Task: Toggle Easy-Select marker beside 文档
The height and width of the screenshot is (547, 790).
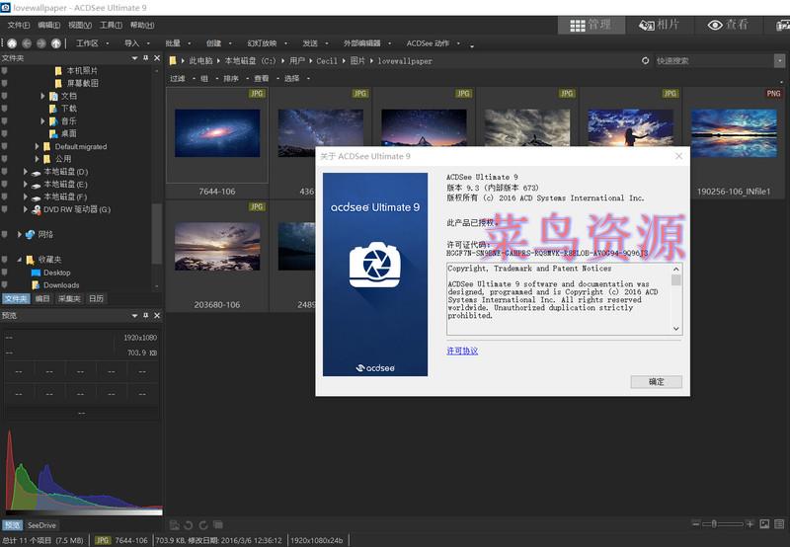Action: point(5,96)
